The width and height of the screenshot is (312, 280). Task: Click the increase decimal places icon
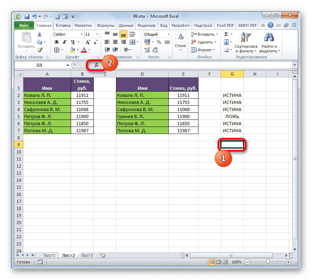point(147,50)
